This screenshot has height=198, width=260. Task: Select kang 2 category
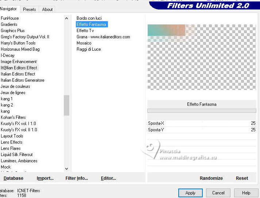[x=7, y=105]
